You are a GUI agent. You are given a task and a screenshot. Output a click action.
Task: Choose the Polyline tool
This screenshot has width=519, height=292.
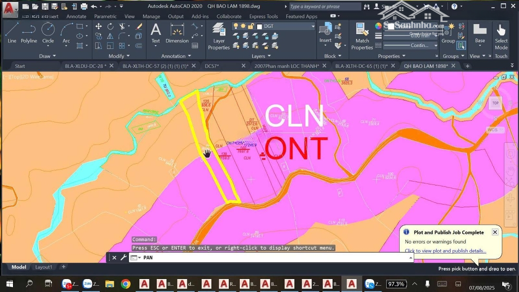29,33
